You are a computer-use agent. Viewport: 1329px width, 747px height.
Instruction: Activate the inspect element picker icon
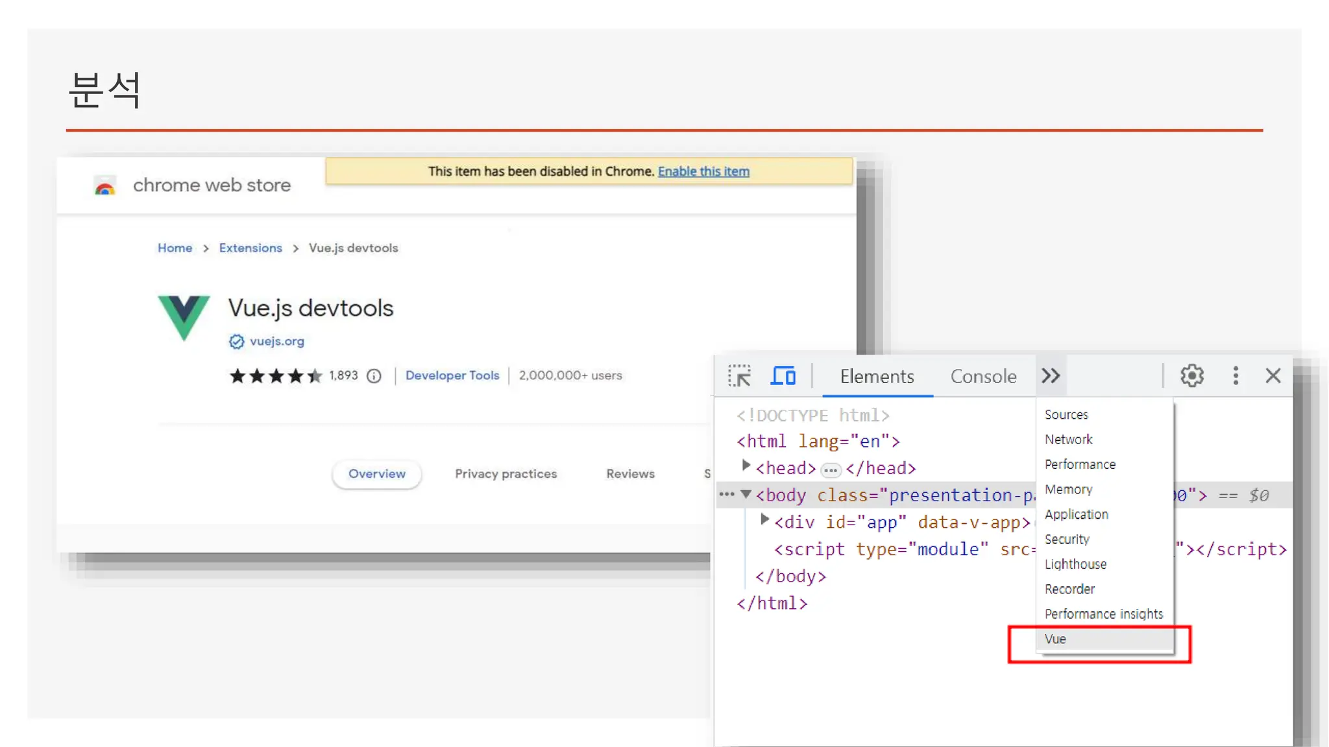[739, 376]
